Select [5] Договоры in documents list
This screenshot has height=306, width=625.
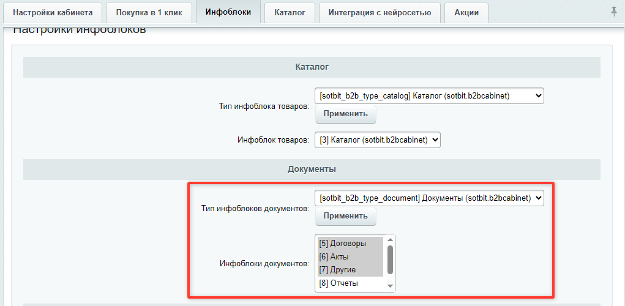tap(350, 244)
